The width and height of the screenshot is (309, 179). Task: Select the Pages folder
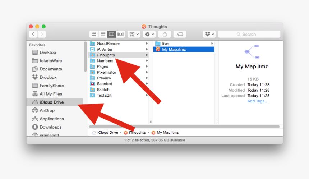[x=119, y=66]
